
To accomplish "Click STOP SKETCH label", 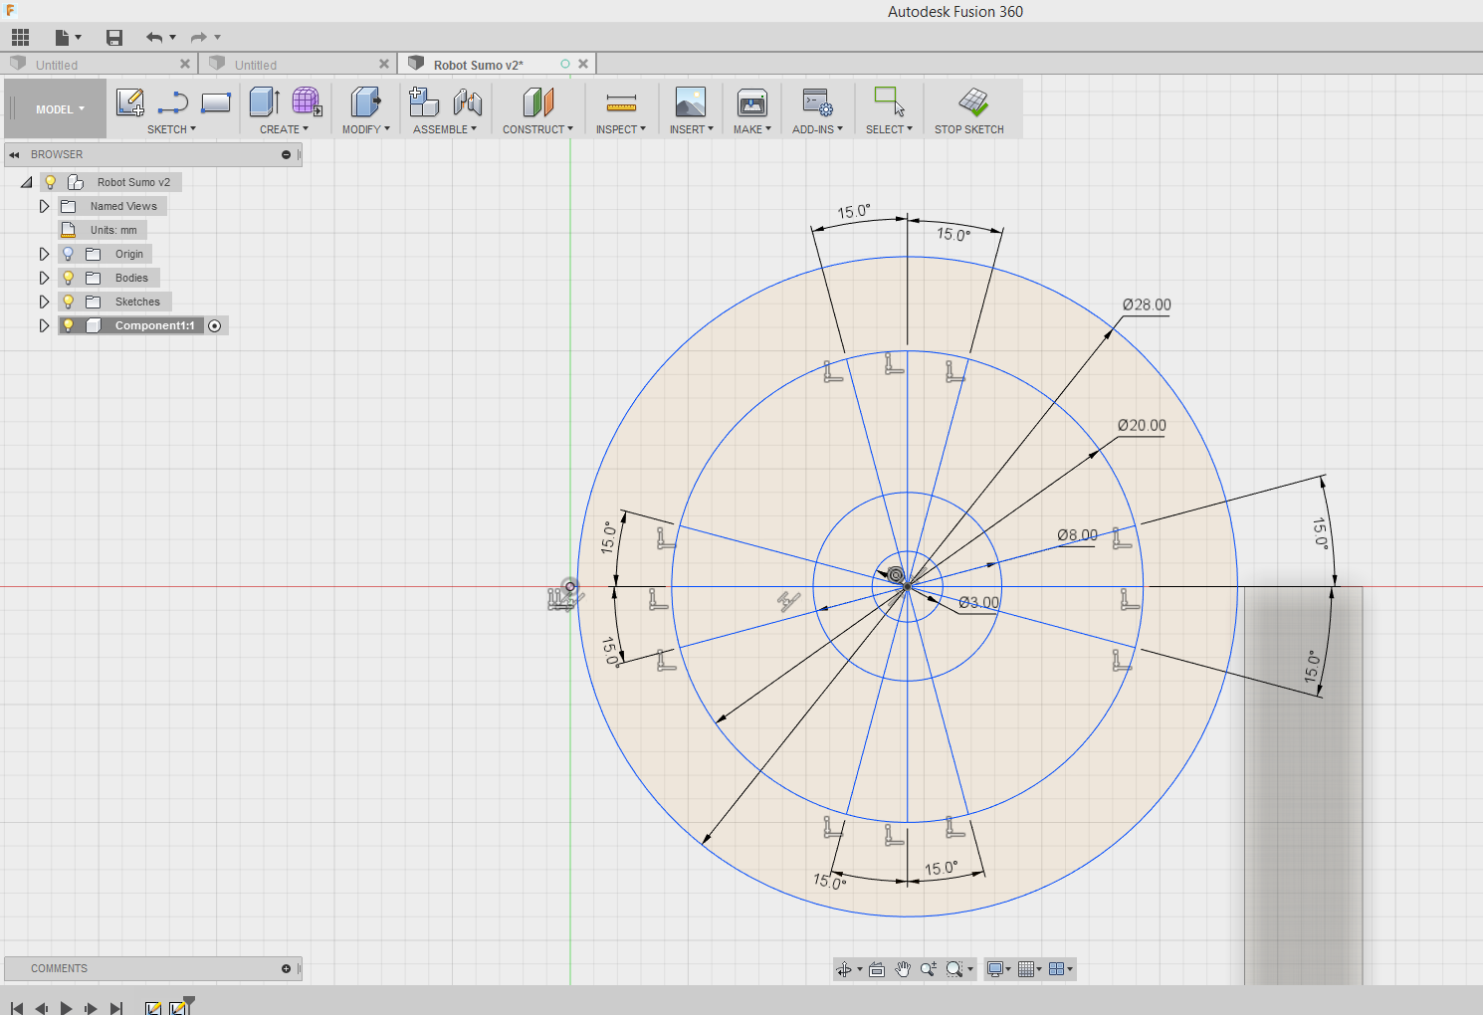I will (x=968, y=129).
